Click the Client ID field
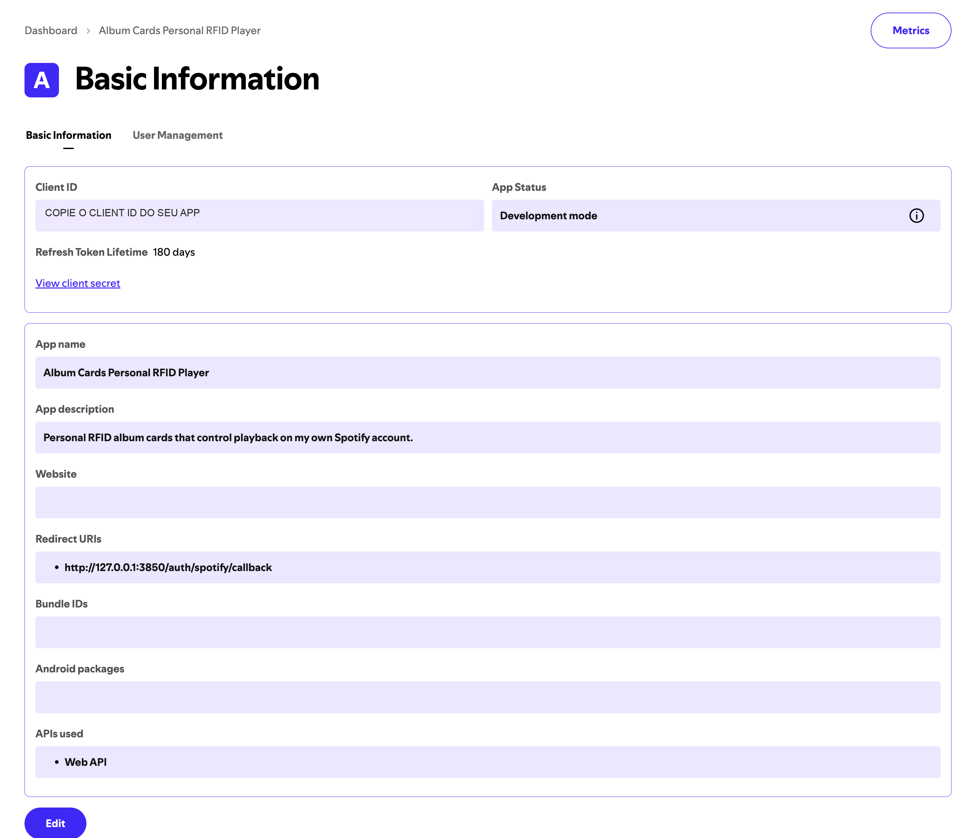This screenshot has height=838, width=975. [260, 216]
